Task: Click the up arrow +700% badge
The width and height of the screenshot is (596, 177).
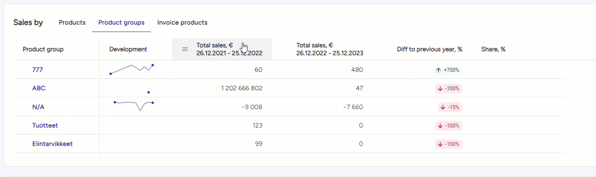Action: (x=448, y=70)
